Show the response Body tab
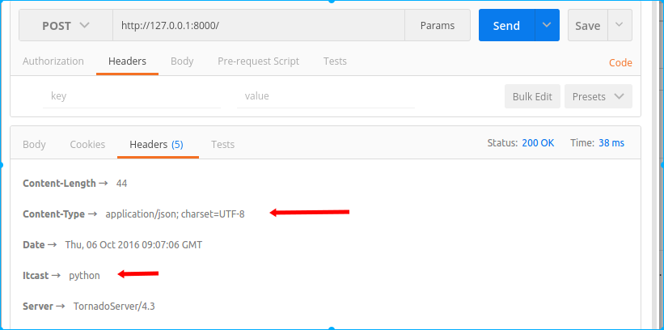664x330 pixels. (x=34, y=145)
